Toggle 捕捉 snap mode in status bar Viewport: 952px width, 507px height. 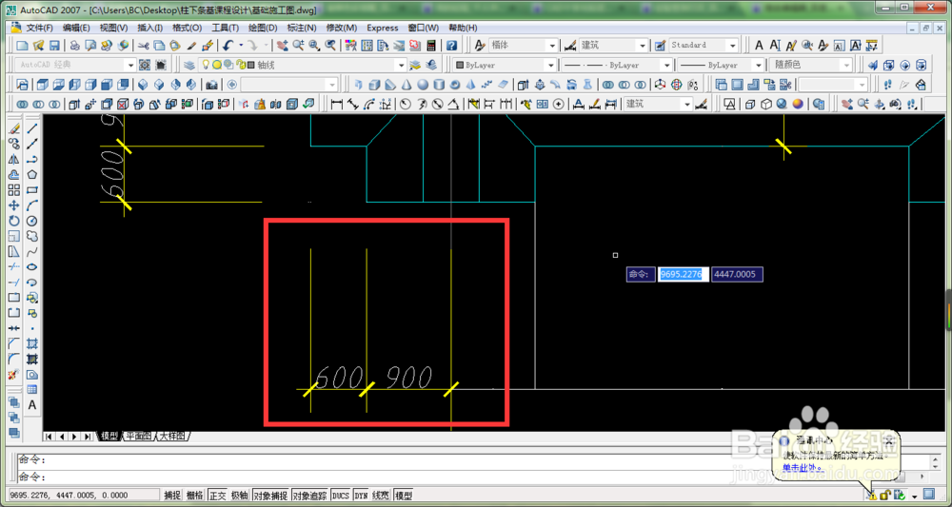172,496
